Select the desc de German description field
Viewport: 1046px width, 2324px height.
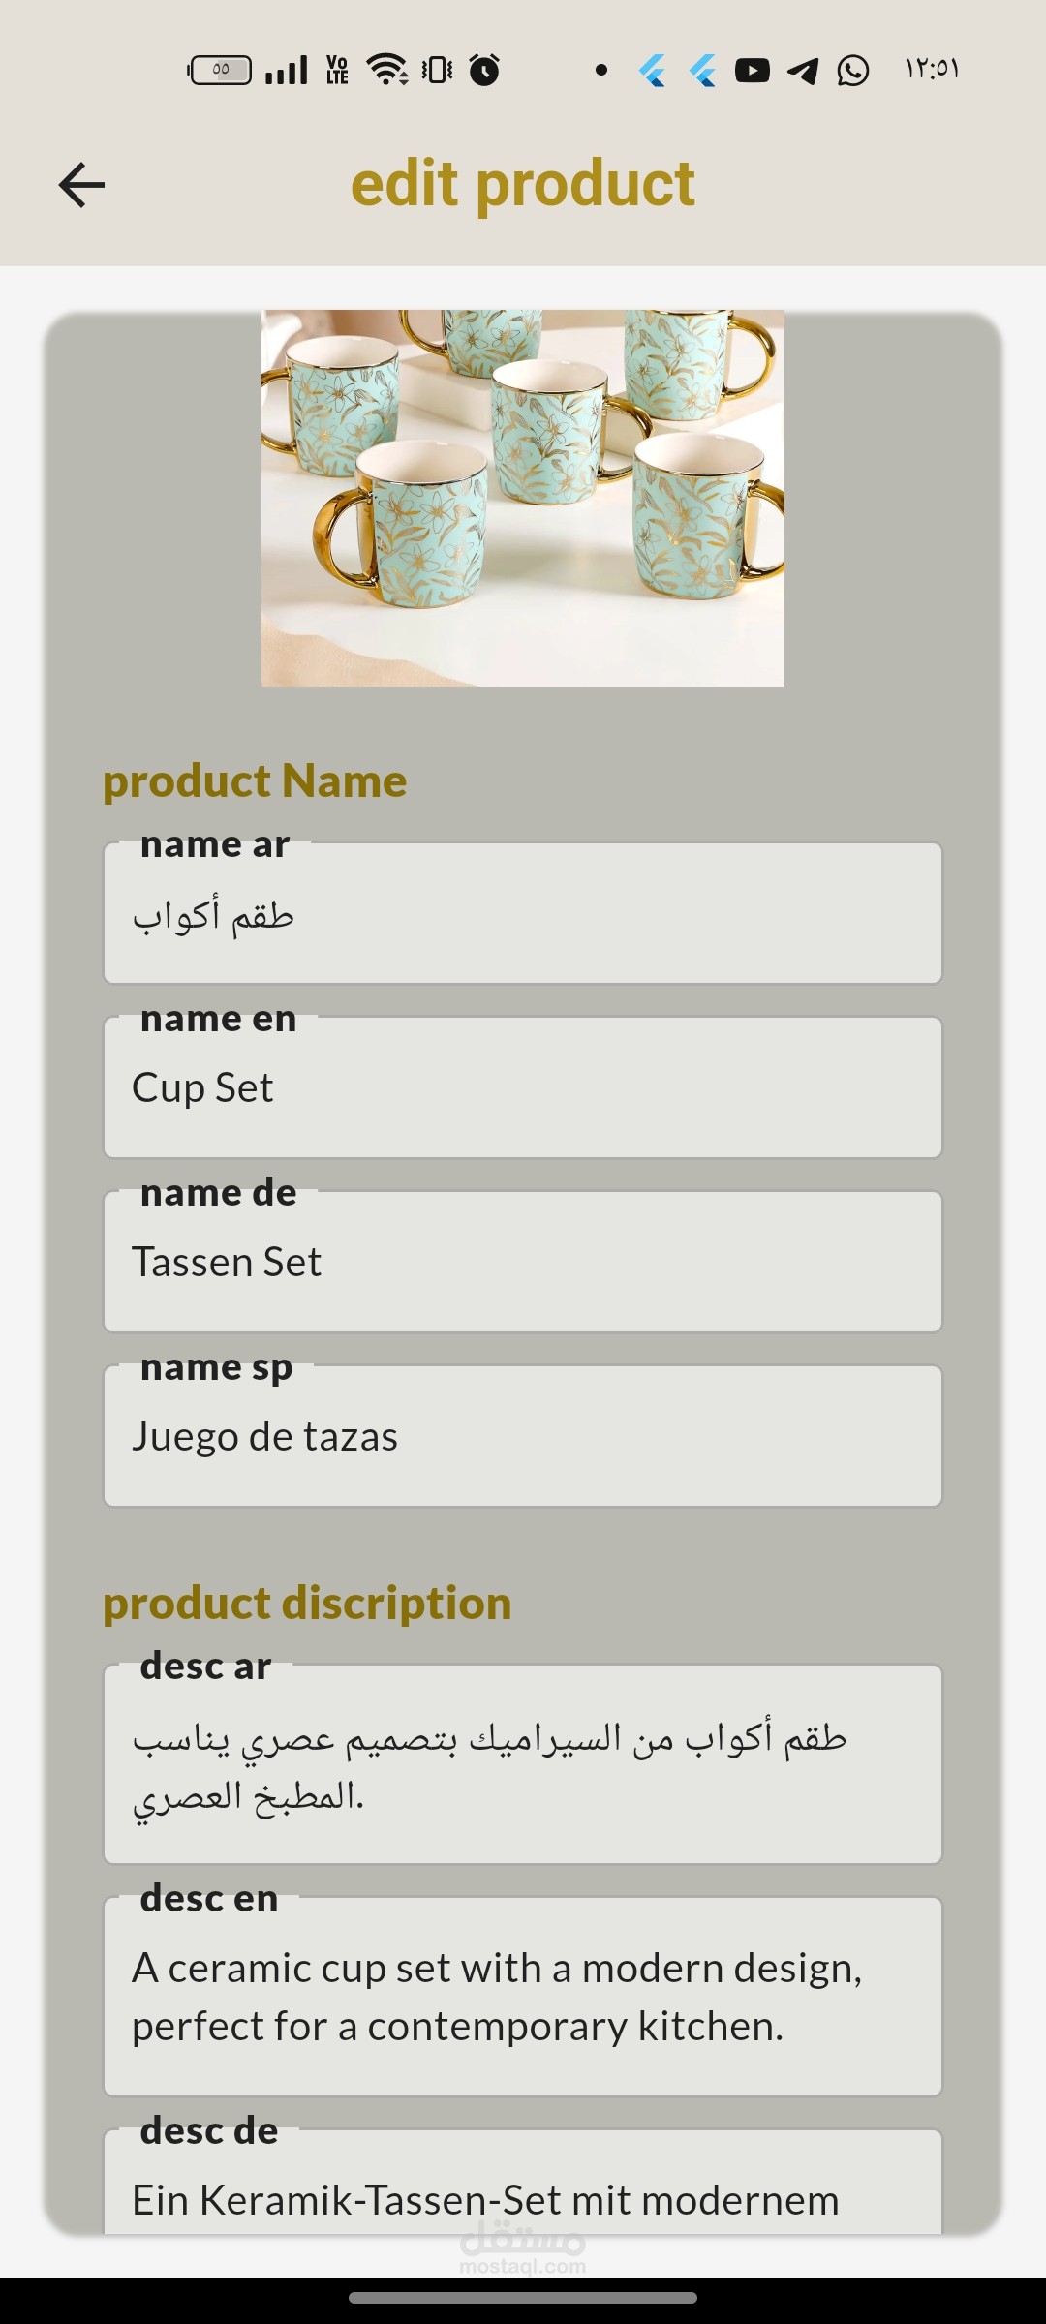click(523, 2182)
